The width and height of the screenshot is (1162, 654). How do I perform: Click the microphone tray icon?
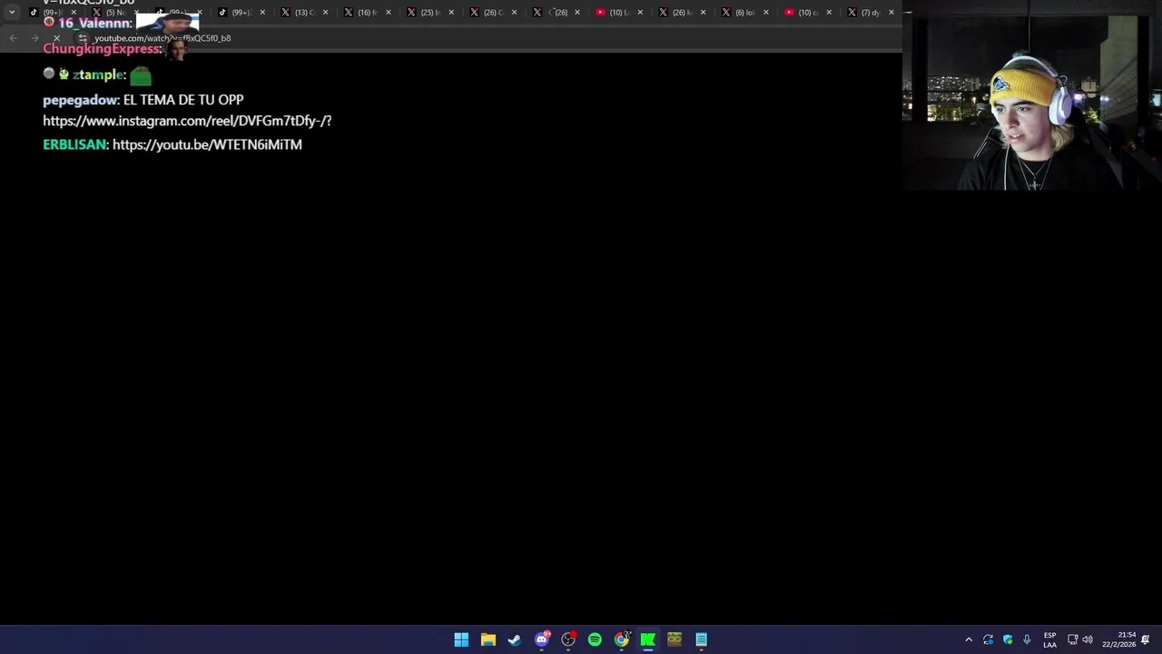[1027, 639]
